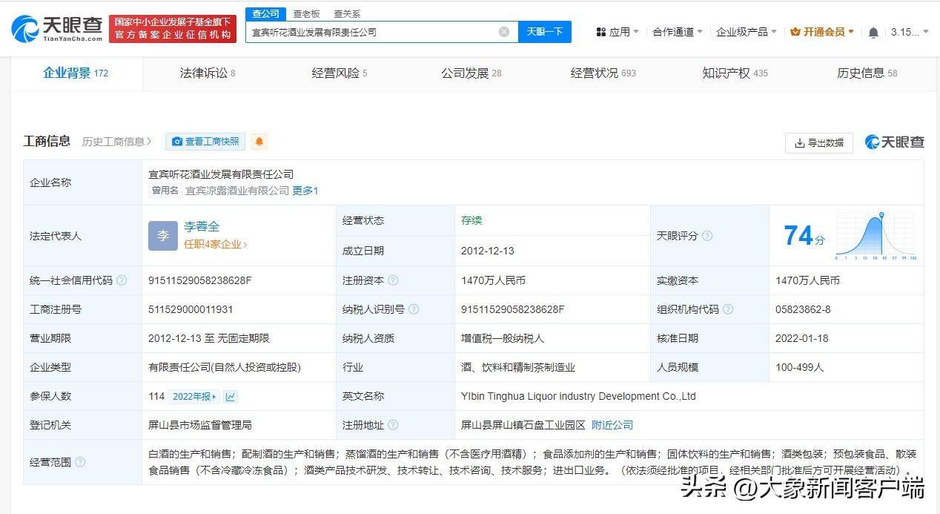Screen dimensions: 940x514
Task: Click the 天眼一下 search button
Action: point(545,31)
